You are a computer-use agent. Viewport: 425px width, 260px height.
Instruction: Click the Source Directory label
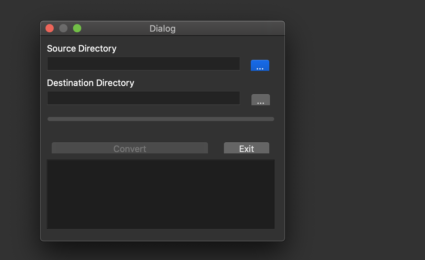click(82, 48)
